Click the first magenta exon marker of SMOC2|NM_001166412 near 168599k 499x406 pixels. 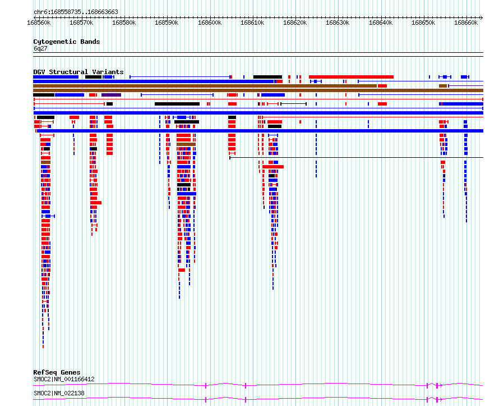tap(206, 386)
